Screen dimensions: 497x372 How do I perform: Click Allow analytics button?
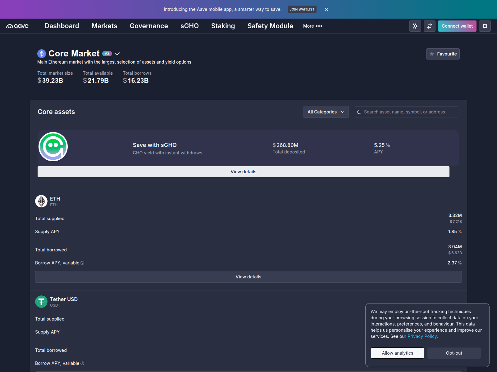click(x=398, y=353)
